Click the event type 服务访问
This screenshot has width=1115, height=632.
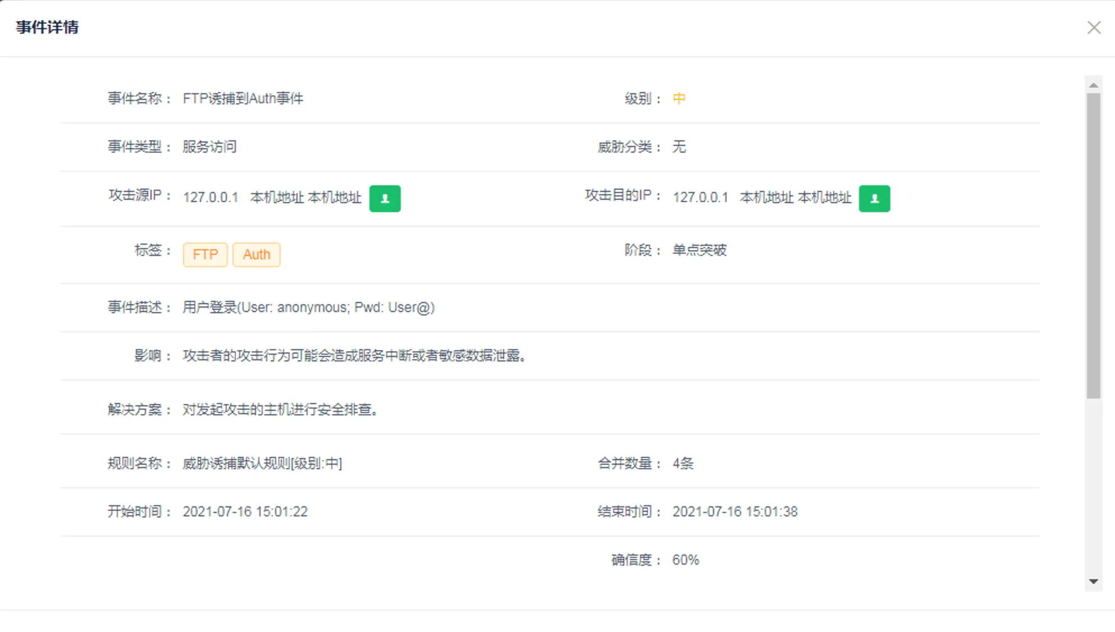[209, 147]
